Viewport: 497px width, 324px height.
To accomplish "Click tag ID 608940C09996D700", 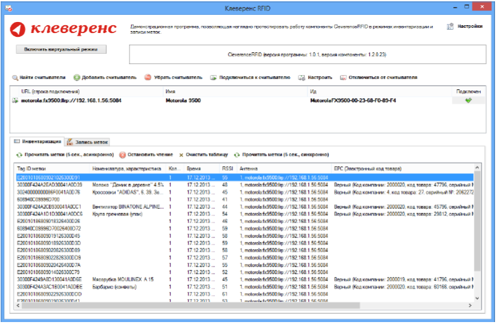I will pyautogui.click(x=38, y=200).
